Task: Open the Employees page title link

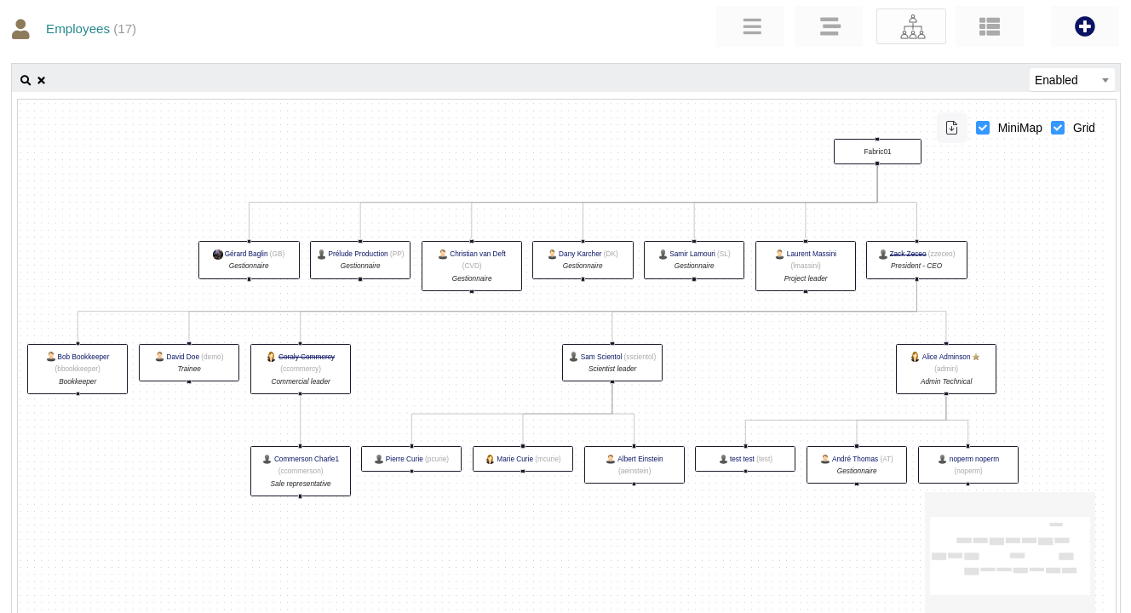Action: [x=78, y=29]
